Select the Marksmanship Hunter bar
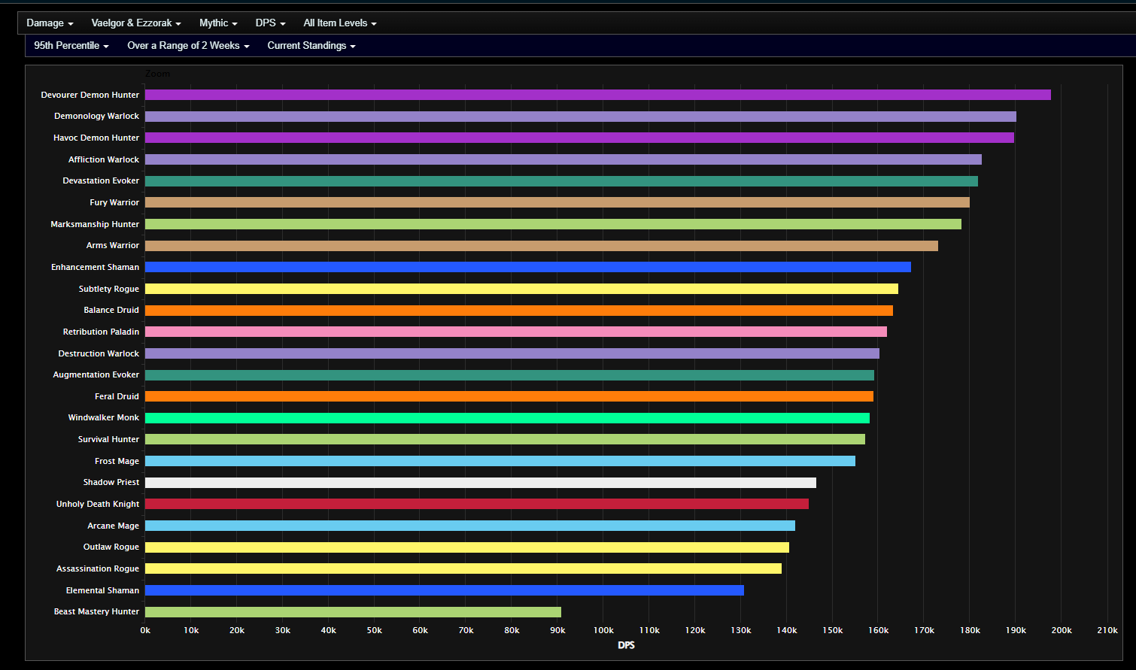 553,224
